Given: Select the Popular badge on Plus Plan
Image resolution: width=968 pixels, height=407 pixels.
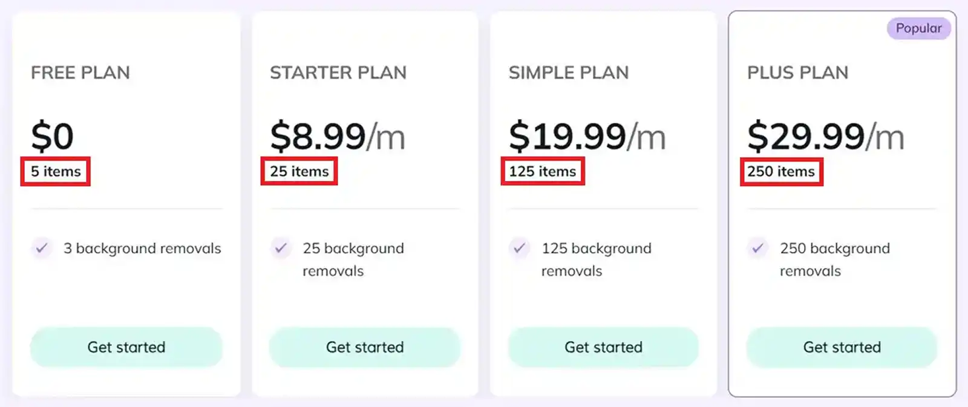Looking at the screenshot, I should coord(918,28).
